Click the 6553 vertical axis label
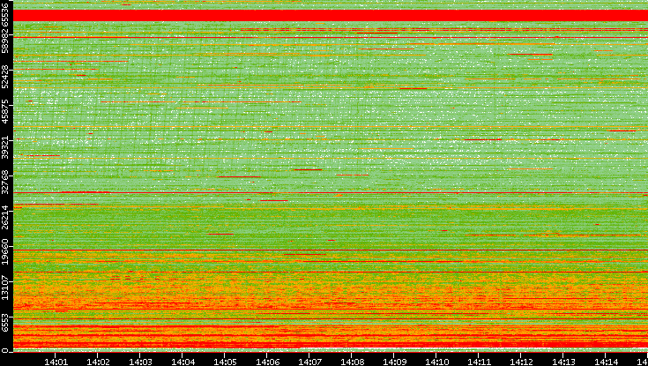648x366 pixels. [4, 323]
